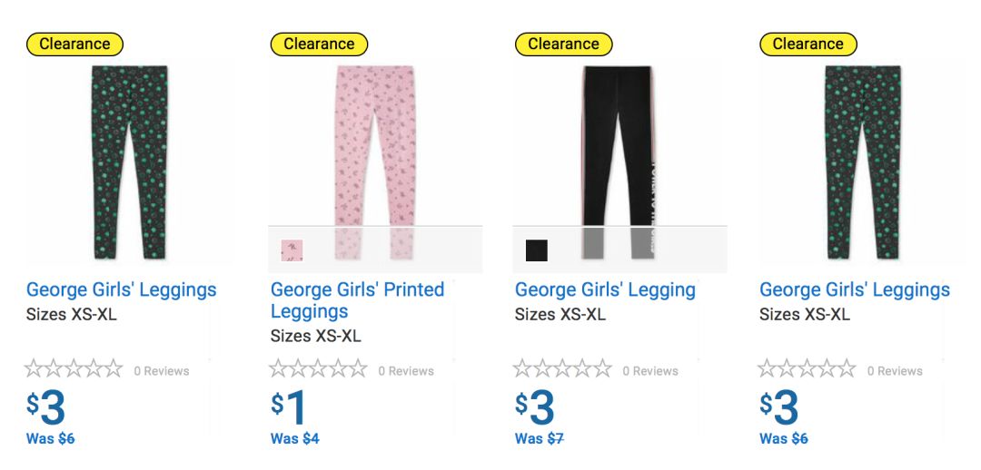Click Clearance badge above black legging
The image size is (981, 470).
pyautogui.click(x=563, y=44)
